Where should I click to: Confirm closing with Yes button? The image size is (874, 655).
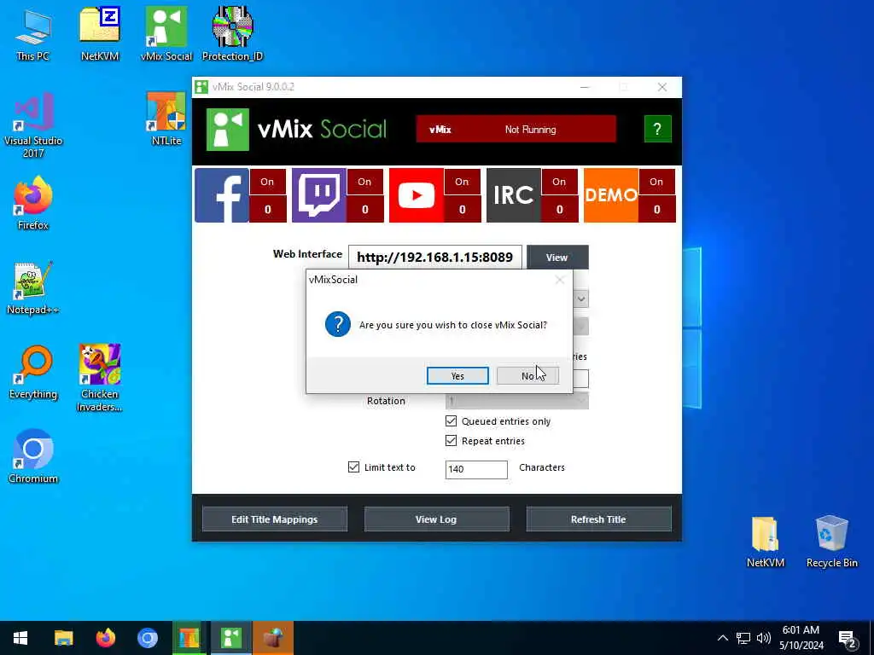457,376
